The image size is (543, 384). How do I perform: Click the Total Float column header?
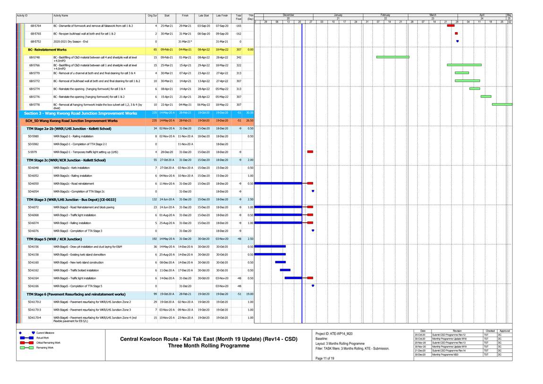pos(239,17)
